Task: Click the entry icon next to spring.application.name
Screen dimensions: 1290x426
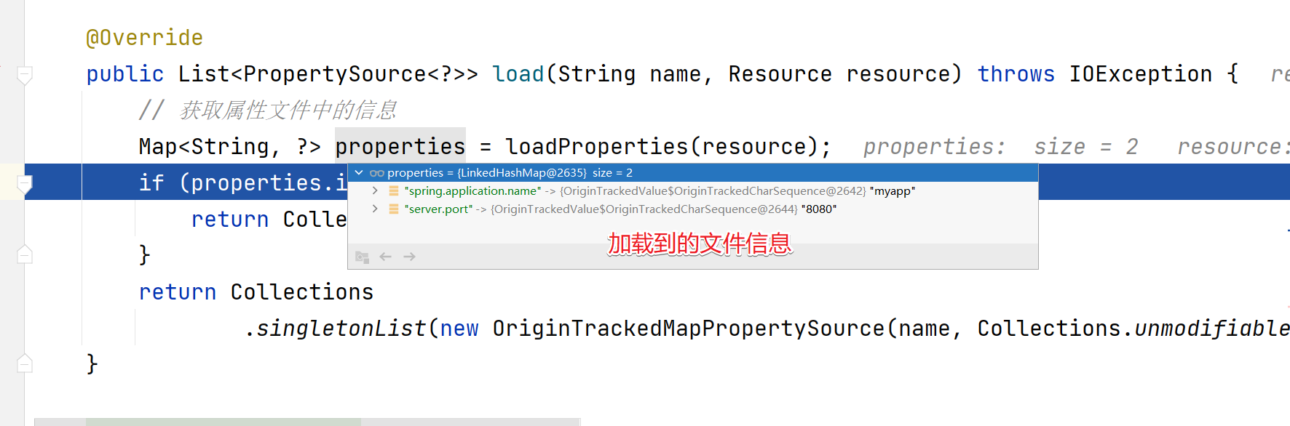Action: [394, 190]
